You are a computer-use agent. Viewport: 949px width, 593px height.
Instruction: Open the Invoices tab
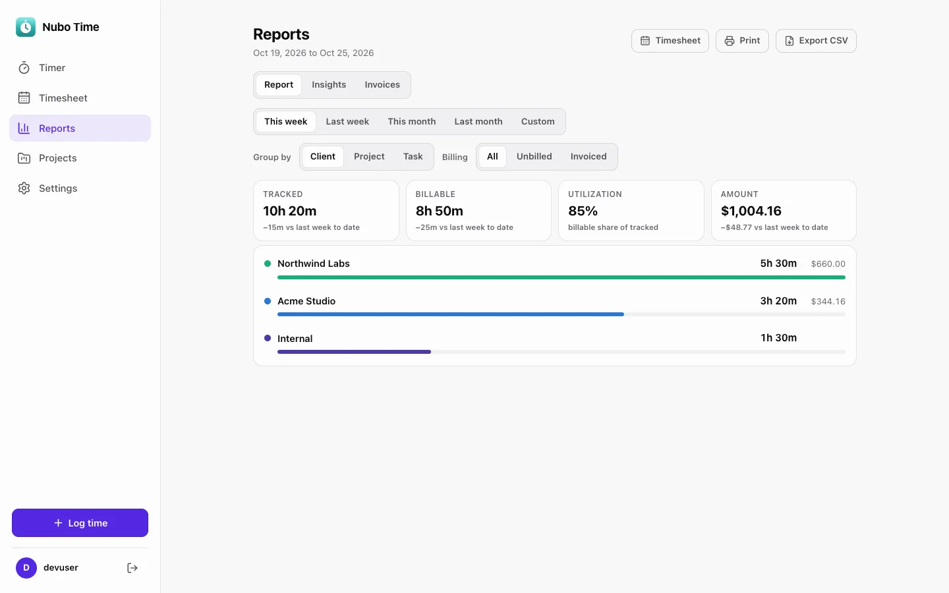(382, 85)
